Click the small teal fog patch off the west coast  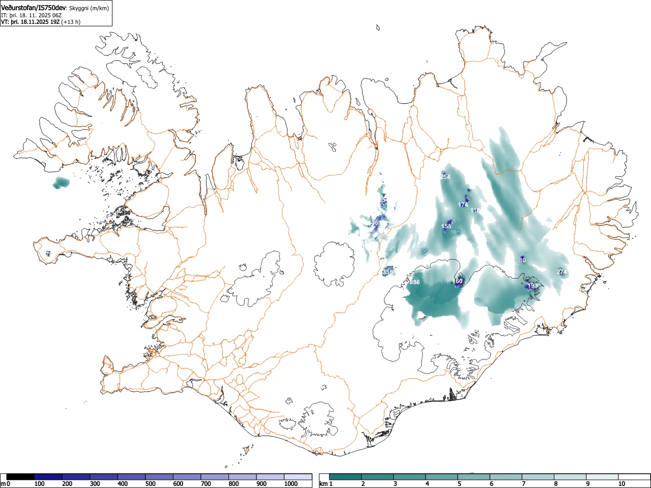[x=62, y=183]
